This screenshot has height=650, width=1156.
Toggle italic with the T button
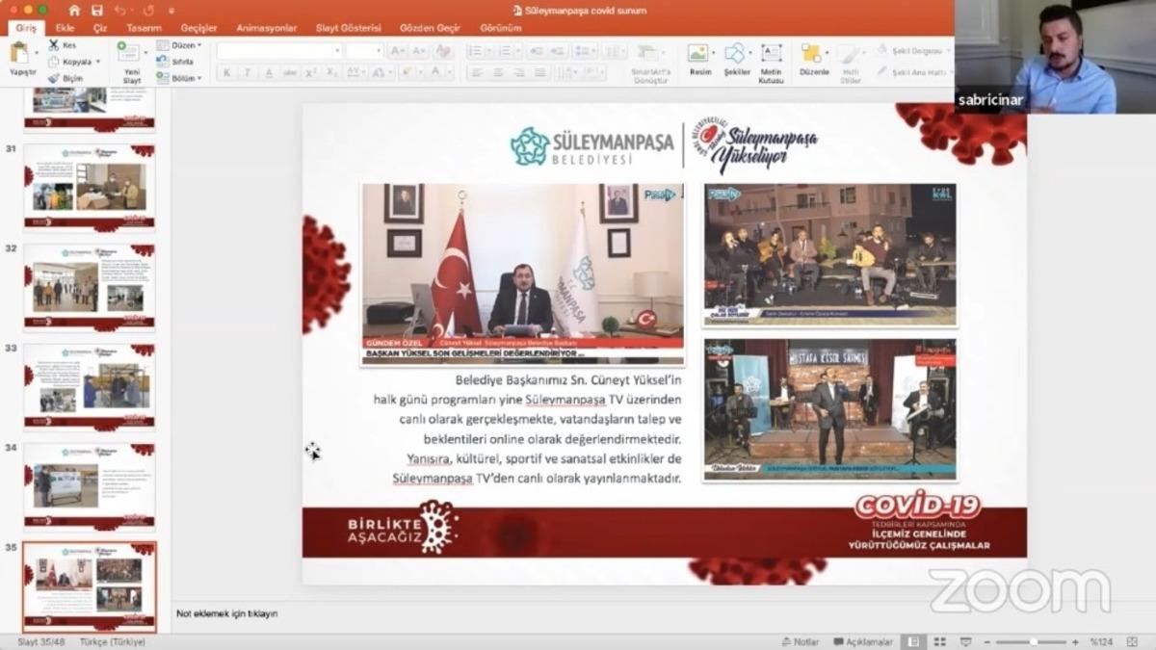pyautogui.click(x=249, y=72)
